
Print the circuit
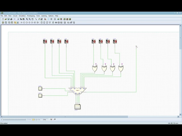[11, 19]
